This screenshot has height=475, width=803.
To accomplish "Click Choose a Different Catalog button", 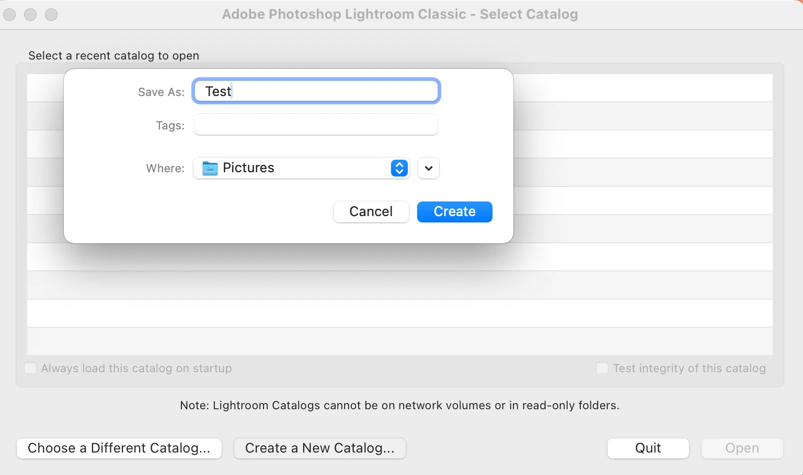I will 119,448.
